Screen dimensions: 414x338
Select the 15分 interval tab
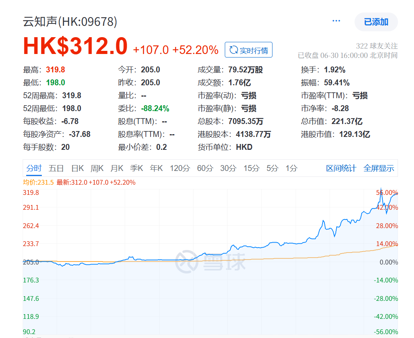click(251, 168)
